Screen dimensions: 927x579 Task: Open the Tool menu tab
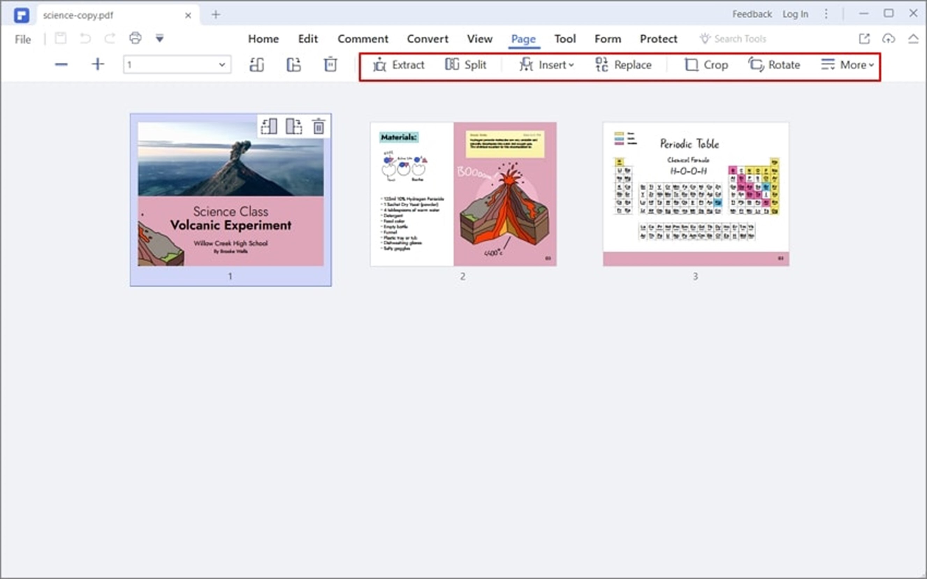coord(565,38)
